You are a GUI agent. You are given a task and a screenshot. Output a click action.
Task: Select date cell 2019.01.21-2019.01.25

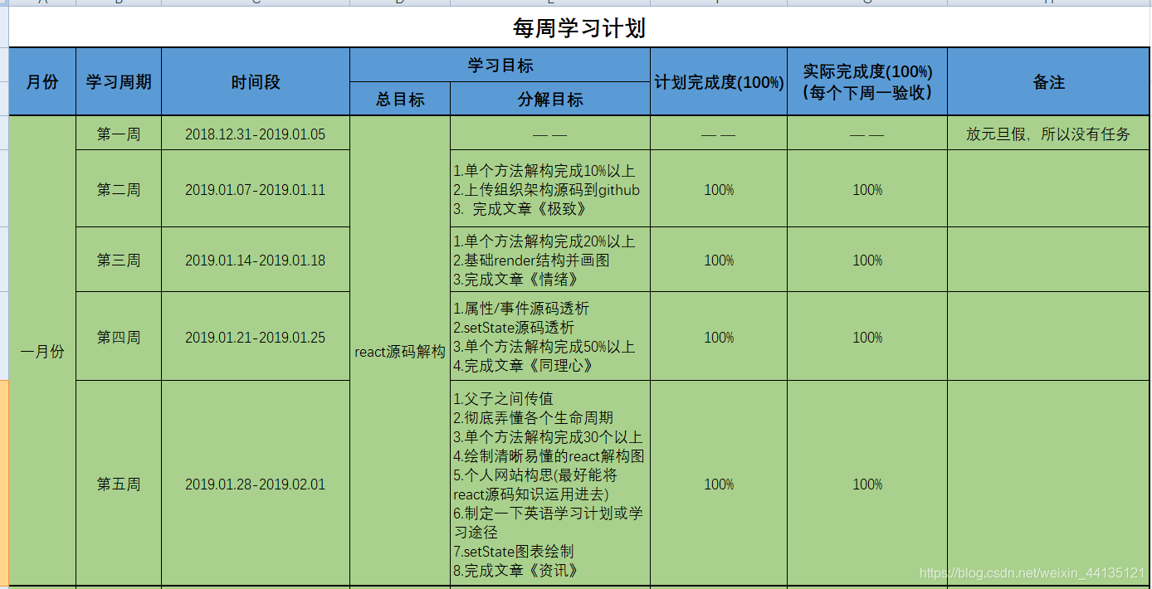tap(256, 337)
